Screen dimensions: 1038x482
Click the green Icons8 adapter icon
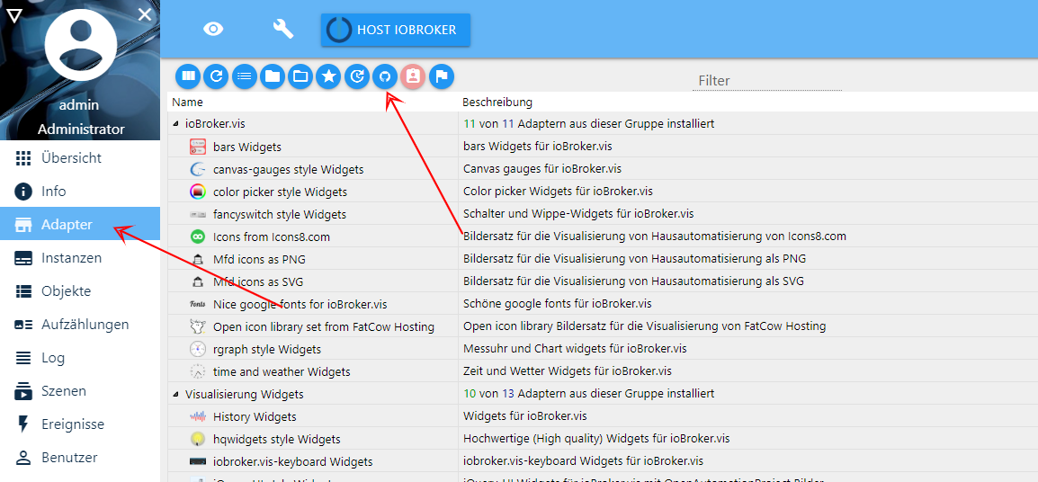(198, 237)
